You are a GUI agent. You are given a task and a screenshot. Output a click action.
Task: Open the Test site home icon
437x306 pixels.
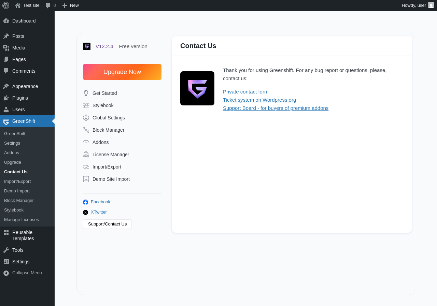click(18, 5)
